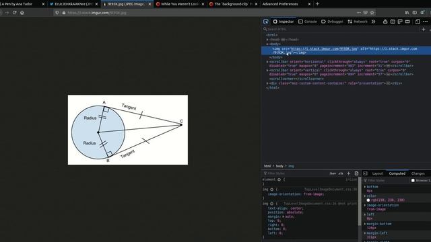This screenshot has height=242, width=431.
Task: Click the image-orientation: from-image declaration
Action: click(x=296, y=194)
